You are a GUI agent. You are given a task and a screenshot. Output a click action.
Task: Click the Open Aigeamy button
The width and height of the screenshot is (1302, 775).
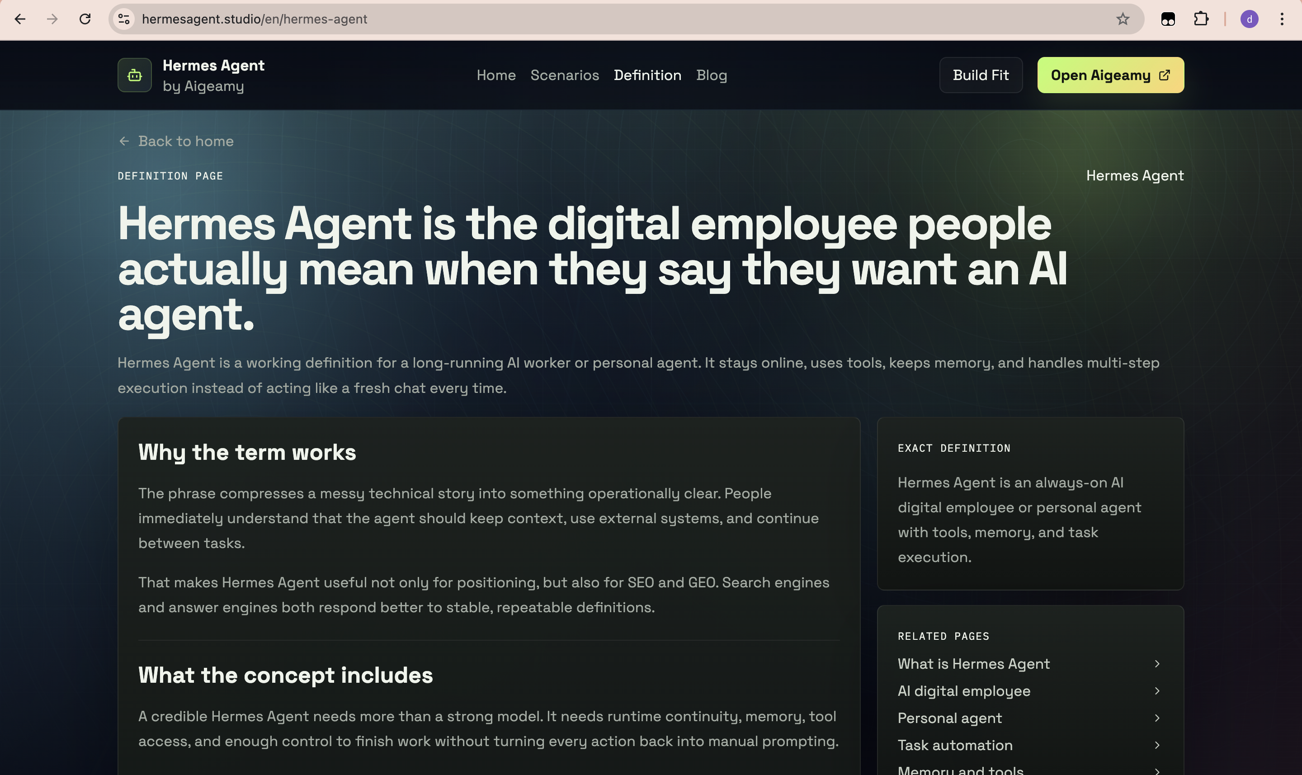(x=1110, y=75)
